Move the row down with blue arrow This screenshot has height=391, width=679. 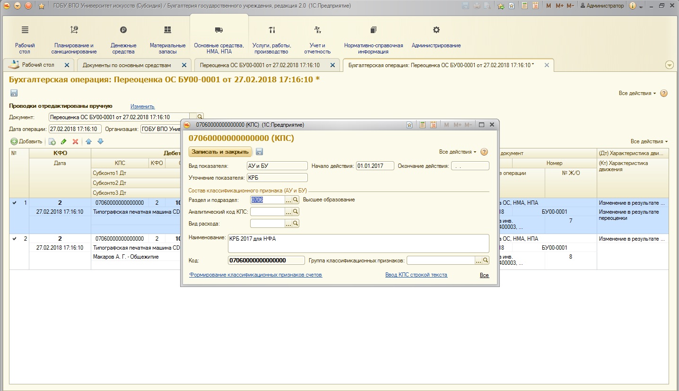coord(100,141)
